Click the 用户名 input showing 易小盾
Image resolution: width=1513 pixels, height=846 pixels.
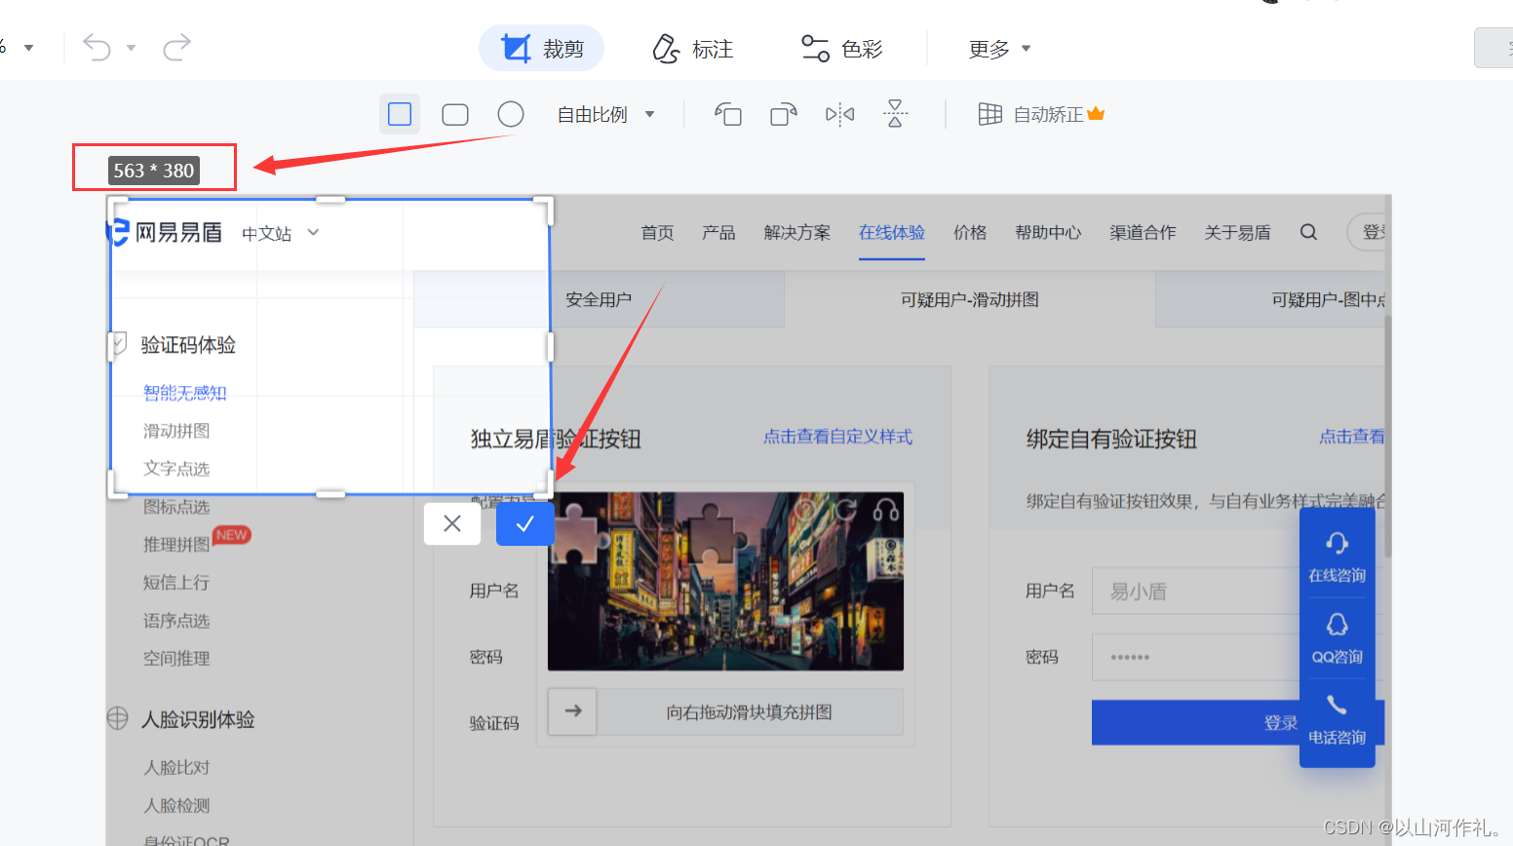1197,591
